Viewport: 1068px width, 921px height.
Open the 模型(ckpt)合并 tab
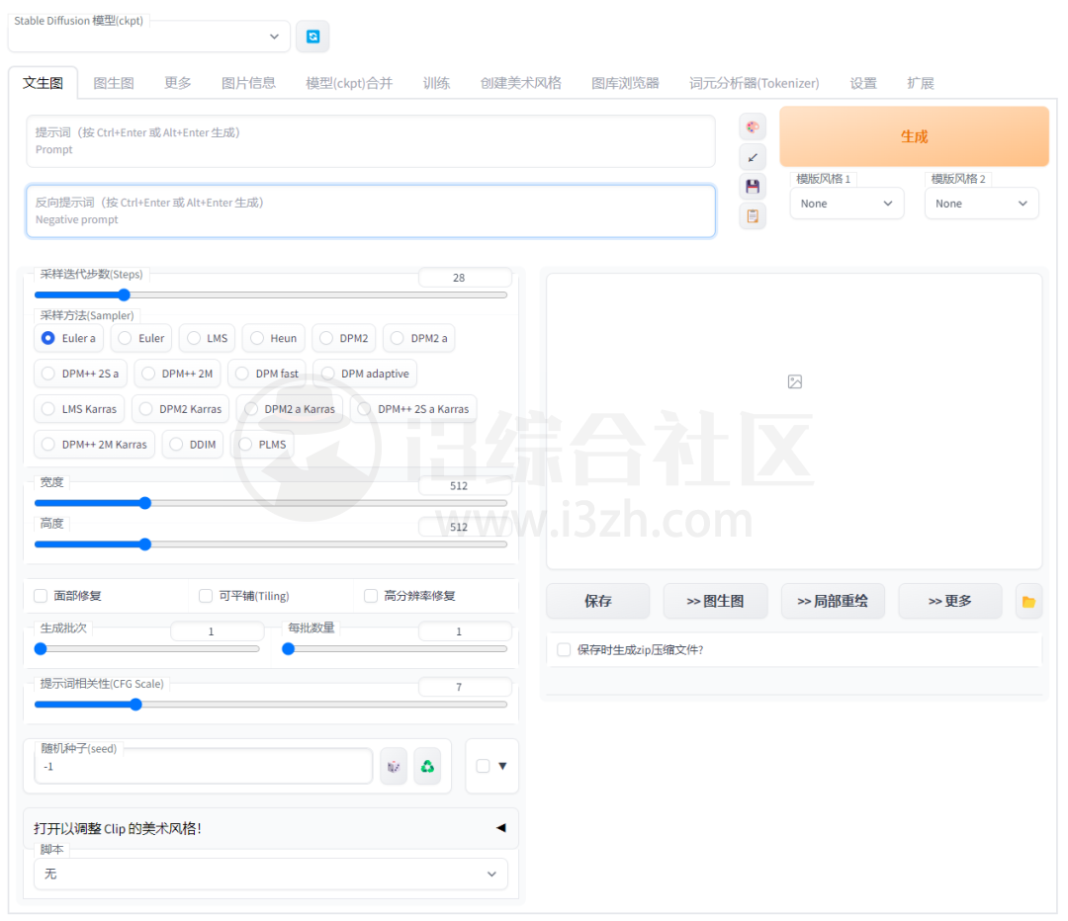pos(349,83)
